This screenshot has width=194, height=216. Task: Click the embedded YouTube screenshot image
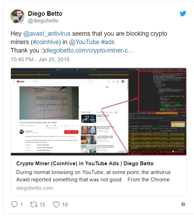click(x=99, y=112)
